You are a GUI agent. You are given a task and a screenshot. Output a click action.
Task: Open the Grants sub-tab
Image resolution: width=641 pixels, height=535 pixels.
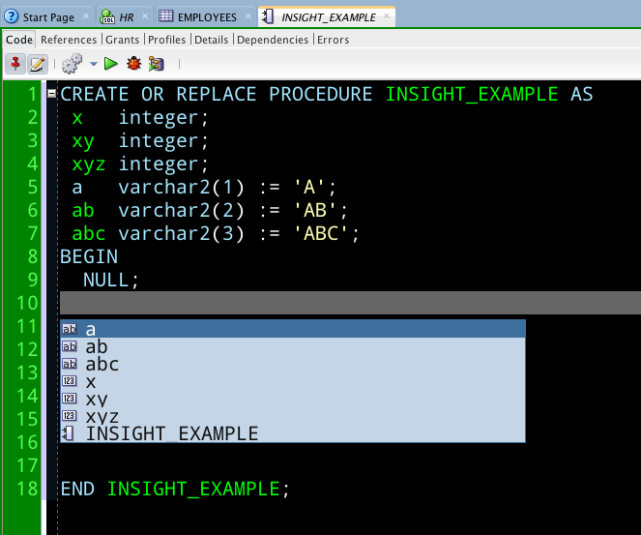(123, 40)
